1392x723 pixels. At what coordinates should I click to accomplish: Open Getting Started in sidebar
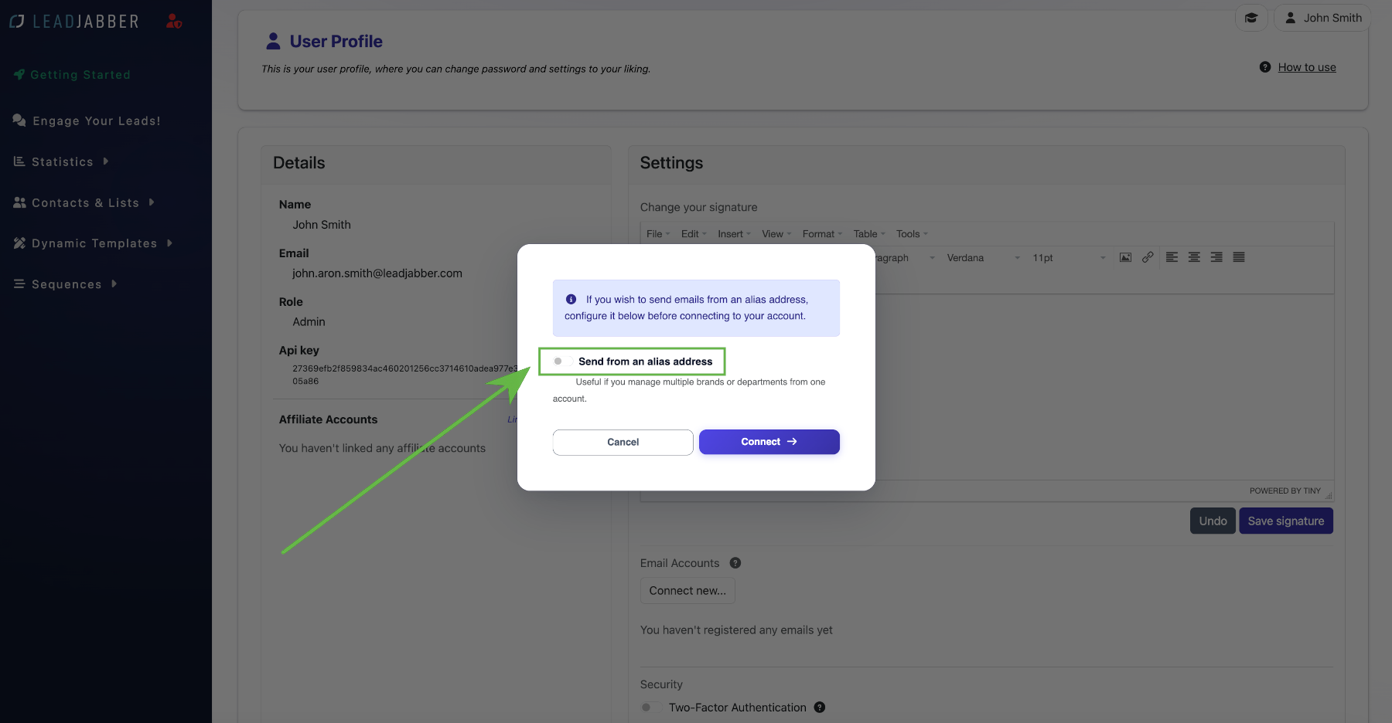[72, 75]
